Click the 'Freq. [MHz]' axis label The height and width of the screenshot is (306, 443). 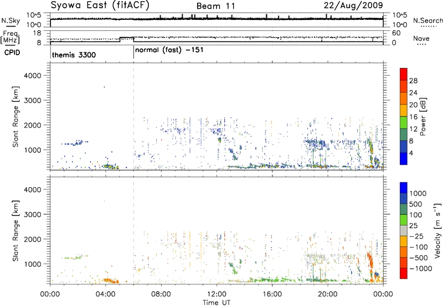[x=10, y=37]
